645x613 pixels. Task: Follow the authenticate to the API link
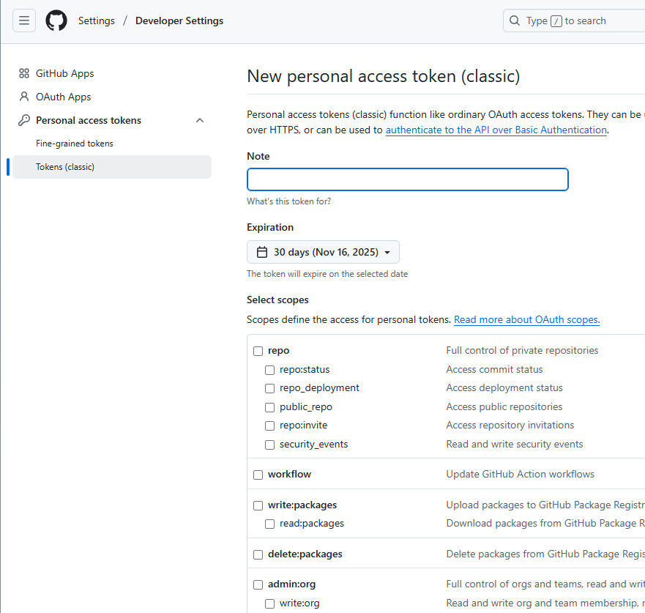point(496,130)
